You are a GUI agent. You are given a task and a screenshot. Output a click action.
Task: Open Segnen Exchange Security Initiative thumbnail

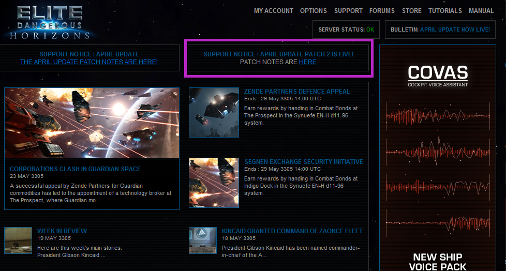(214, 183)
